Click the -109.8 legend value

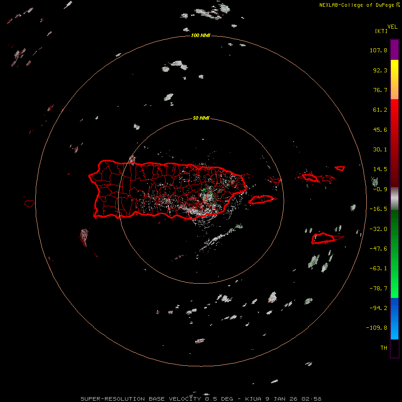377,328
